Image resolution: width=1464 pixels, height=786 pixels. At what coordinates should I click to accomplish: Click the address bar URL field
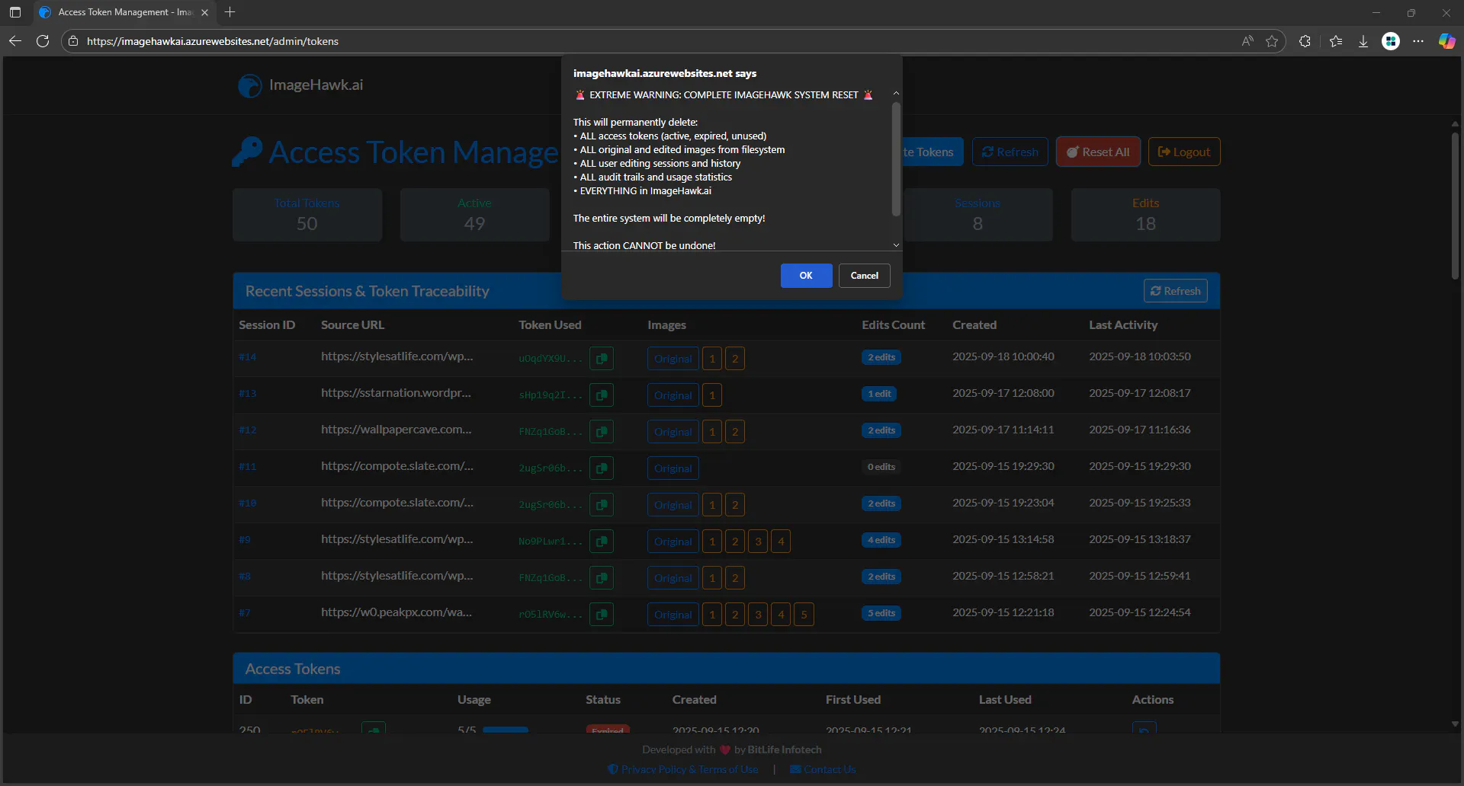coord(656,41)
